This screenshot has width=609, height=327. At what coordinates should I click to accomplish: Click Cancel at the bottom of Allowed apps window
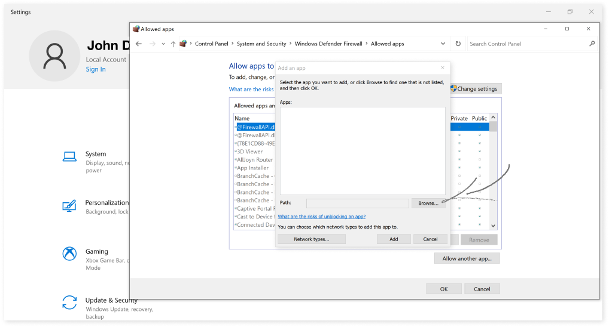(x=482, y=289)
